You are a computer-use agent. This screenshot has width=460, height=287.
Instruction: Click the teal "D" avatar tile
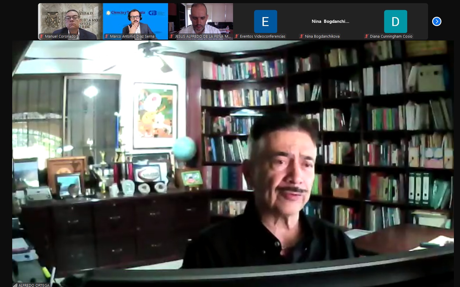tap(395, 21)
